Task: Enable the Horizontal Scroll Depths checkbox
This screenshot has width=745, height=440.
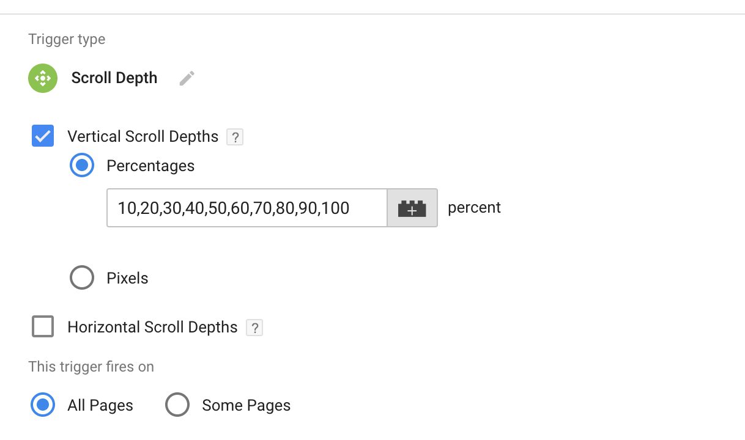Action: click(43, 327)
